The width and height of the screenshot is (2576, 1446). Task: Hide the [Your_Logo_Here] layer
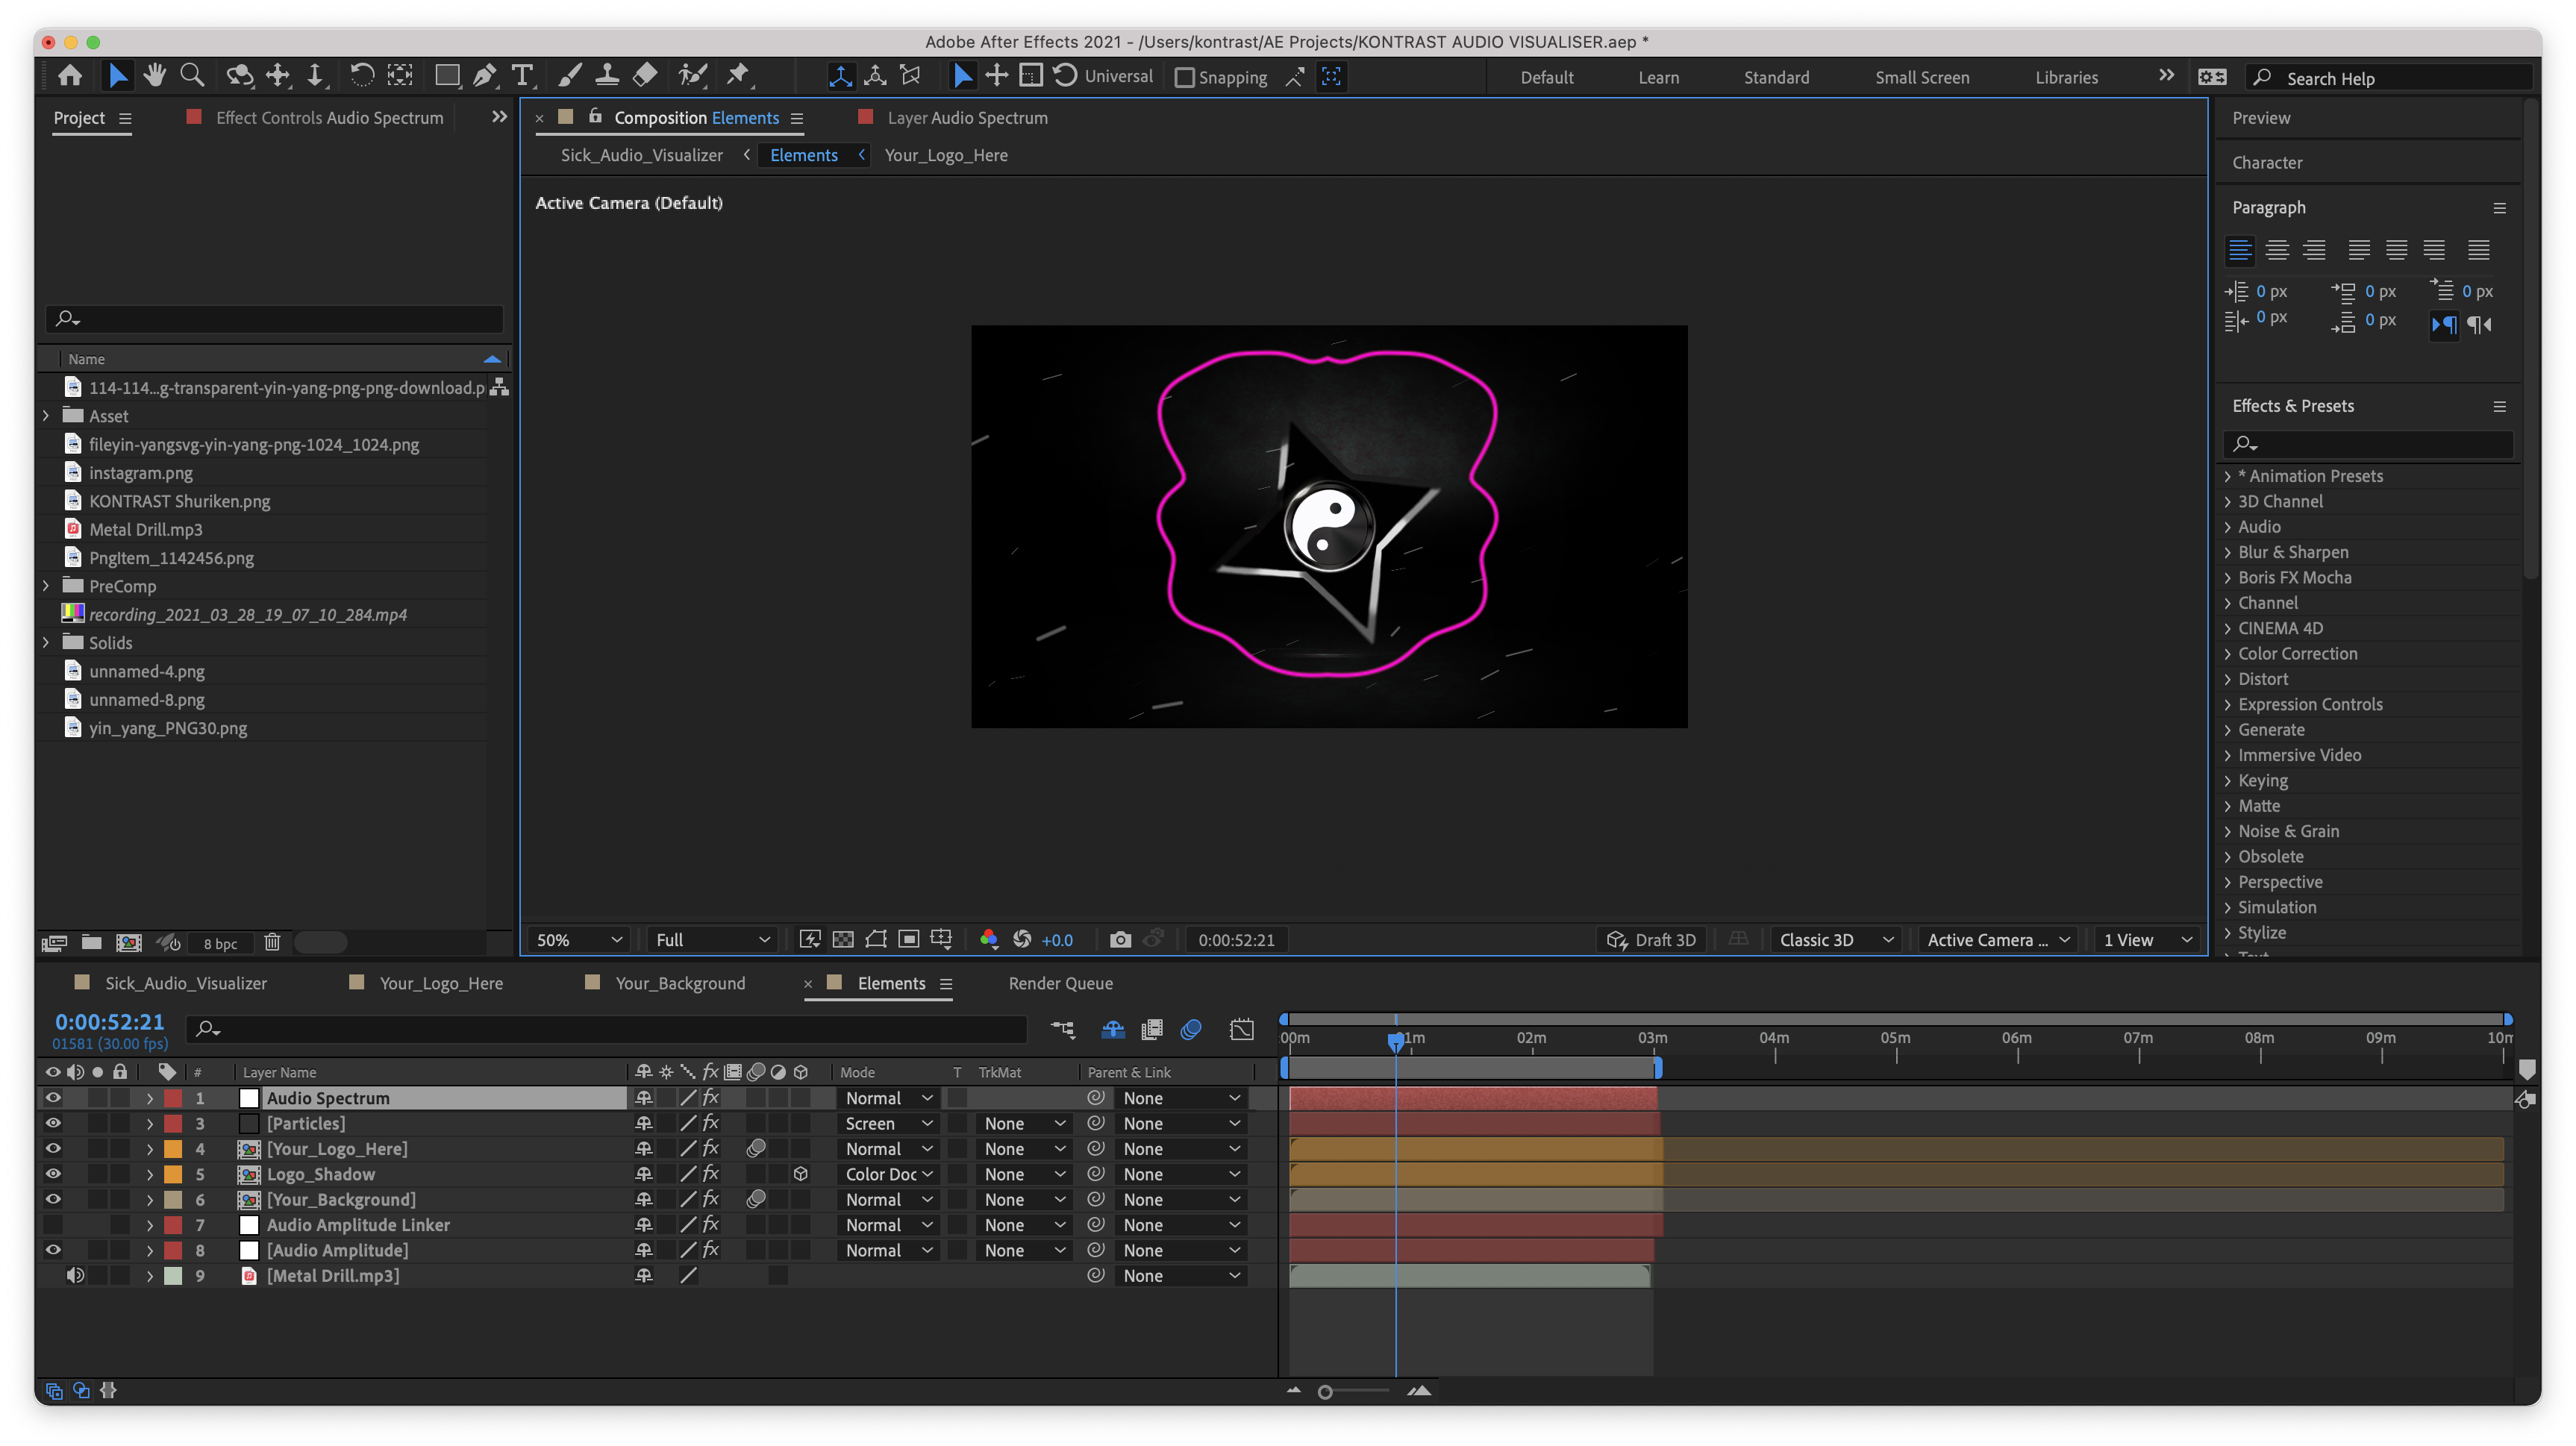[53, 1149]
